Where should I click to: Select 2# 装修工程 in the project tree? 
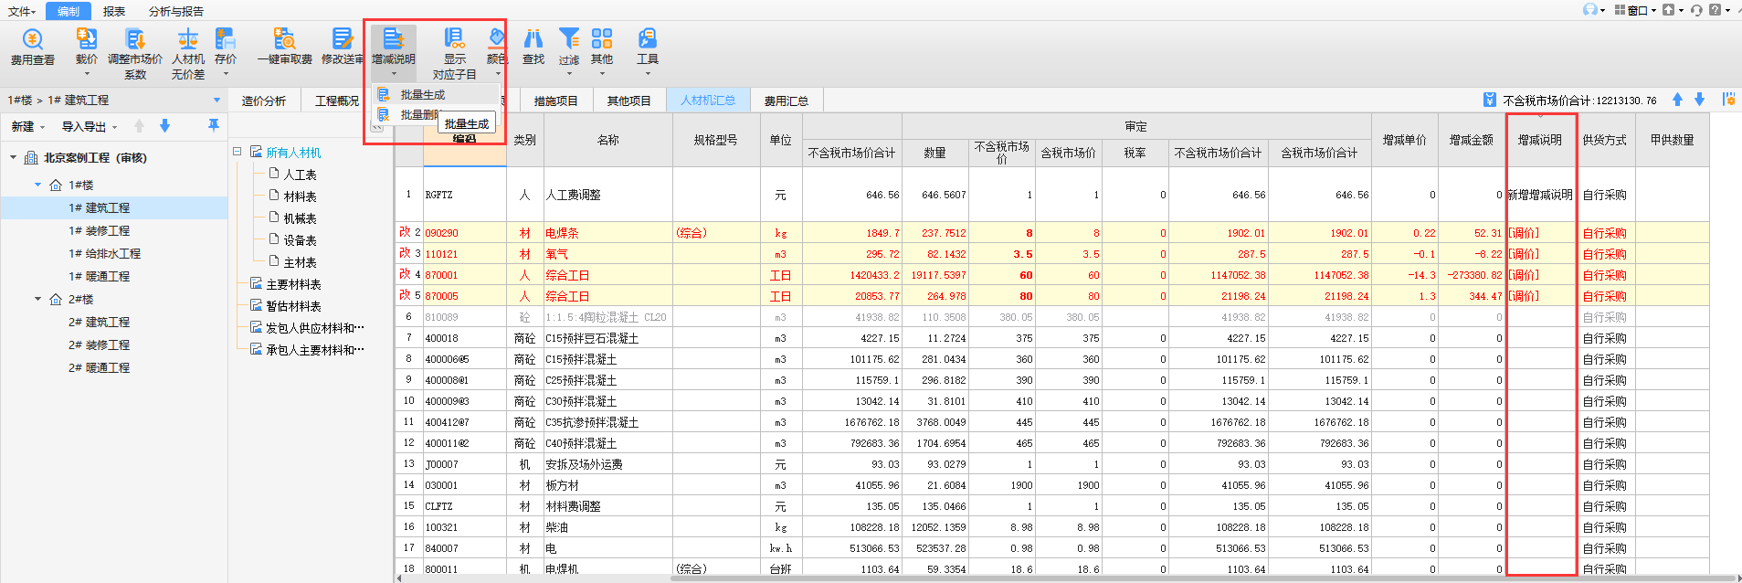(99, 344)
